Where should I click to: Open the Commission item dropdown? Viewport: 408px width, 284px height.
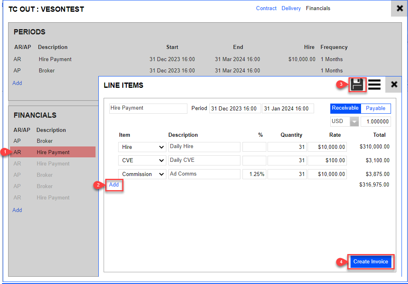142,174
